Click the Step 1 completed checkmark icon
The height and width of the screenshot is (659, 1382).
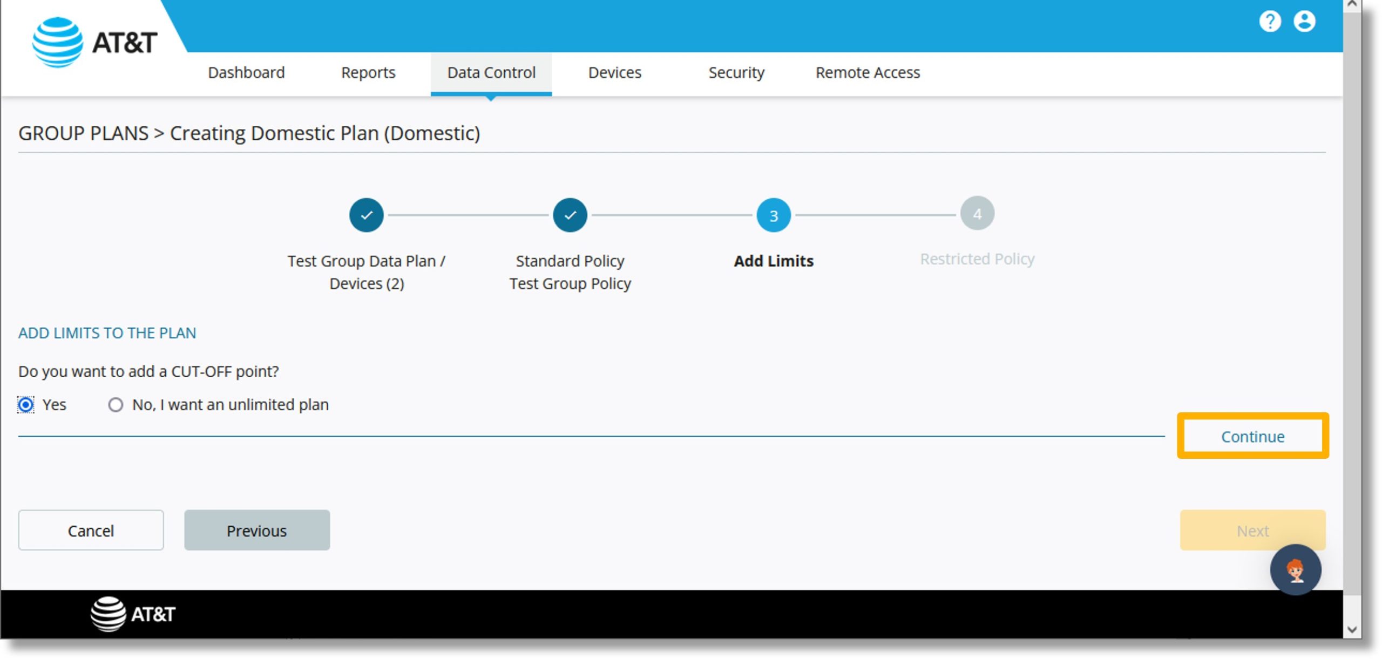point(368,215)
